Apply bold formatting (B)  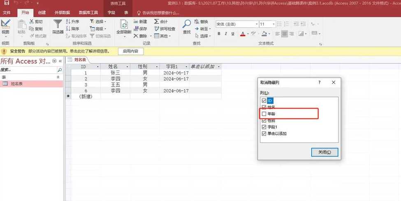click(219, 34)
